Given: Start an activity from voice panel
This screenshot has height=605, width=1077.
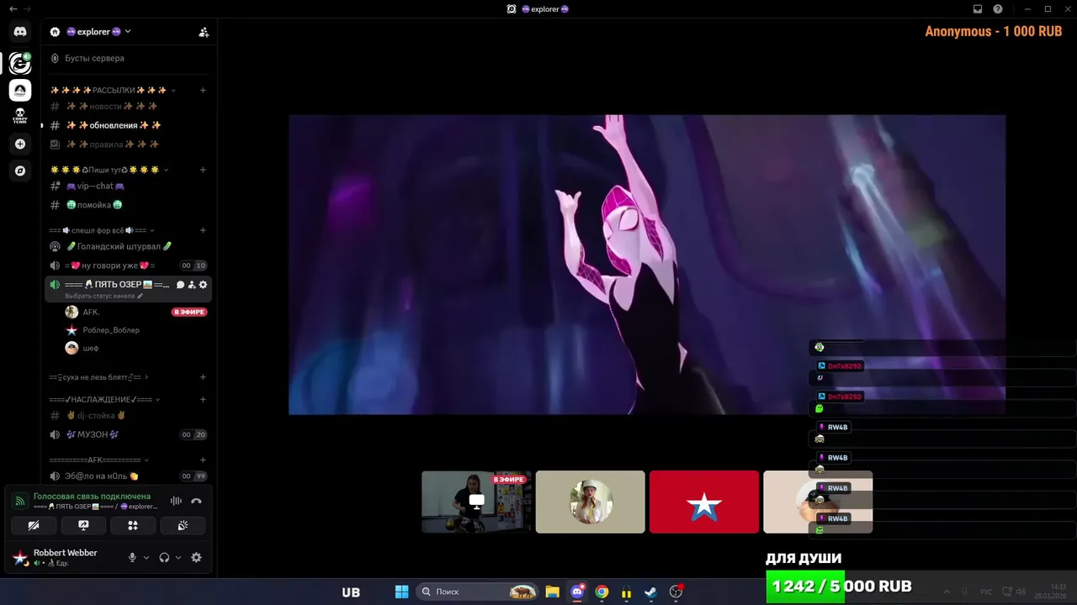Looking at the screenshot, I should coord(133,525).
